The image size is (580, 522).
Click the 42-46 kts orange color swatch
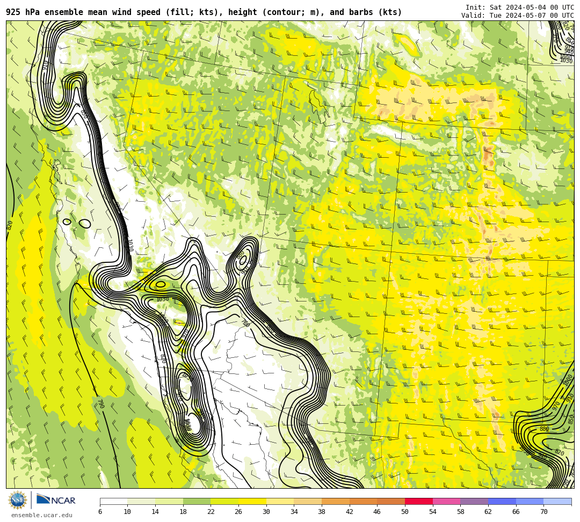point(363,501)
